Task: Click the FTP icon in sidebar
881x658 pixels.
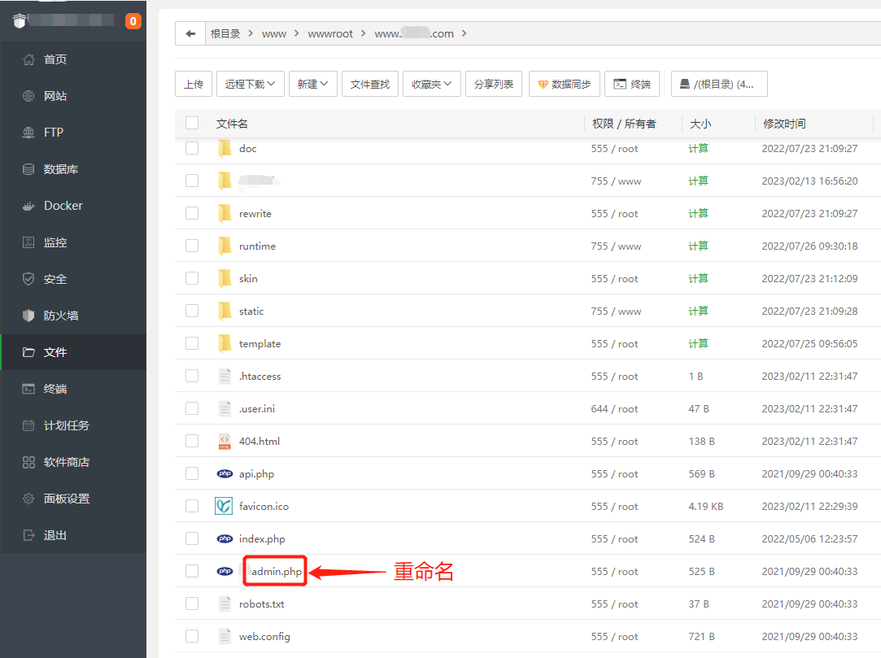Action: coord(28,133)
